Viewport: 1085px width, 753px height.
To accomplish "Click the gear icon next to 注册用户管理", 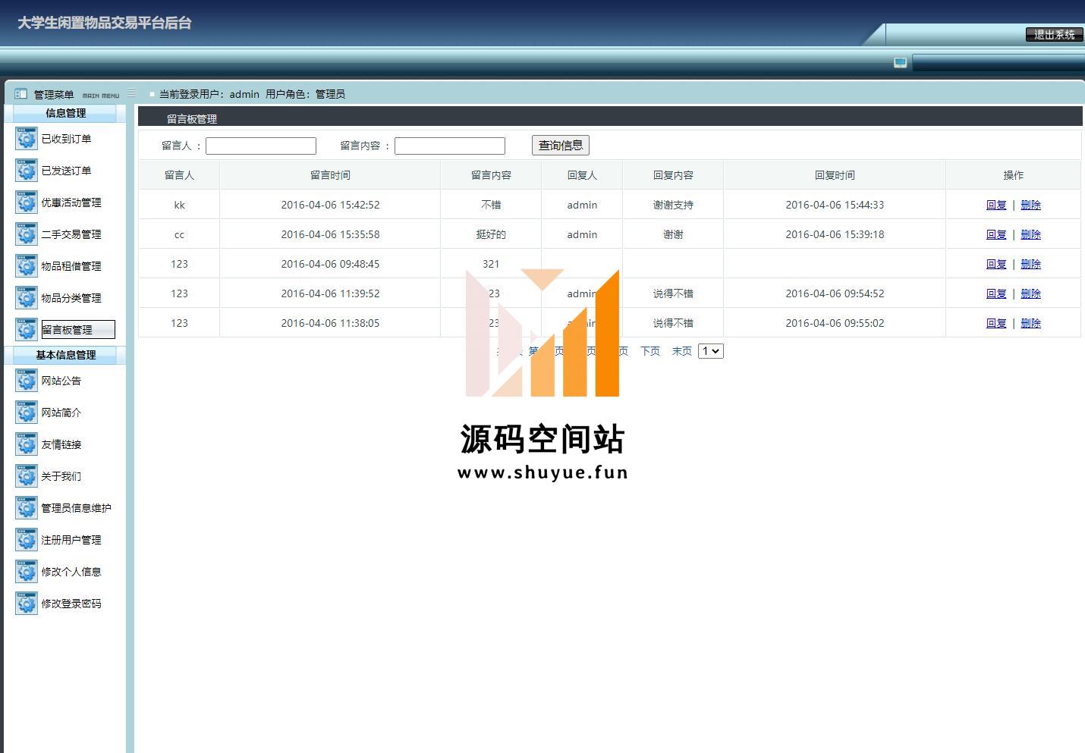I will coord(27,540).
